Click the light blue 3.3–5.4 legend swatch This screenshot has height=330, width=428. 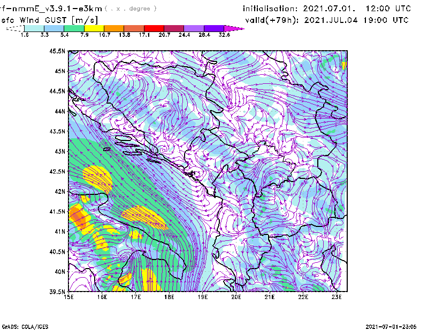coord(54,28)
